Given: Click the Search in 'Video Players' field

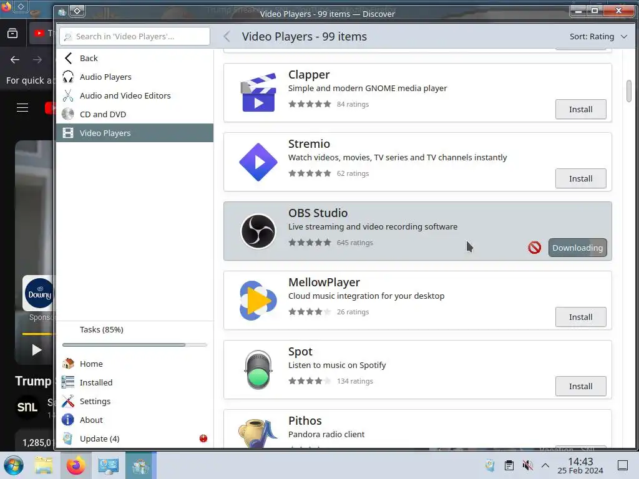Looking at the screenshot, I should [x=135, y=36].
